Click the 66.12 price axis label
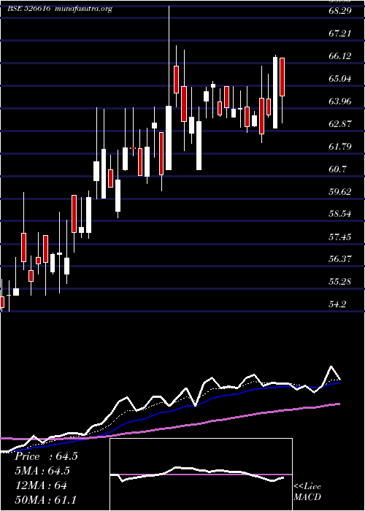The width and height of the screenshot is (365, 511). click(x=340, y=56)
